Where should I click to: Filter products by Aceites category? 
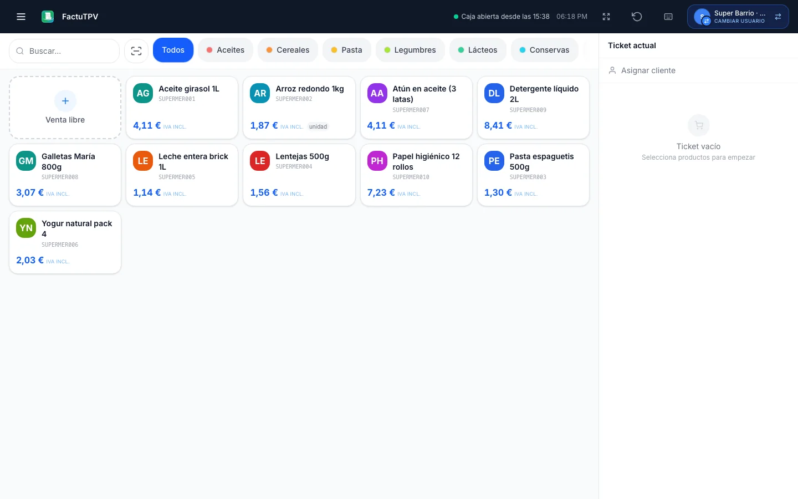tap(226, 50)
